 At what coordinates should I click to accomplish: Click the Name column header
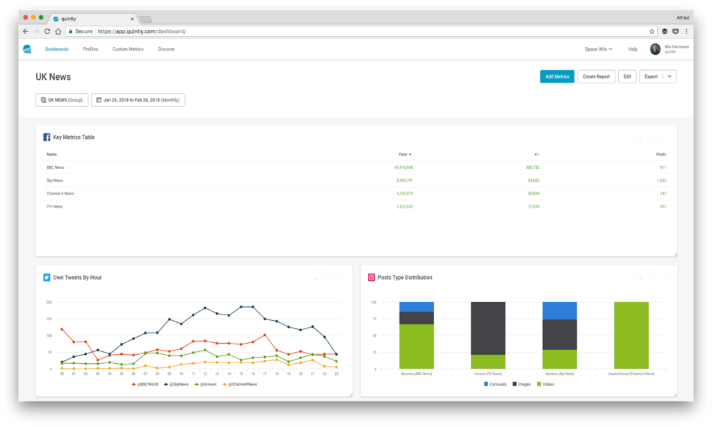point(51,155)
